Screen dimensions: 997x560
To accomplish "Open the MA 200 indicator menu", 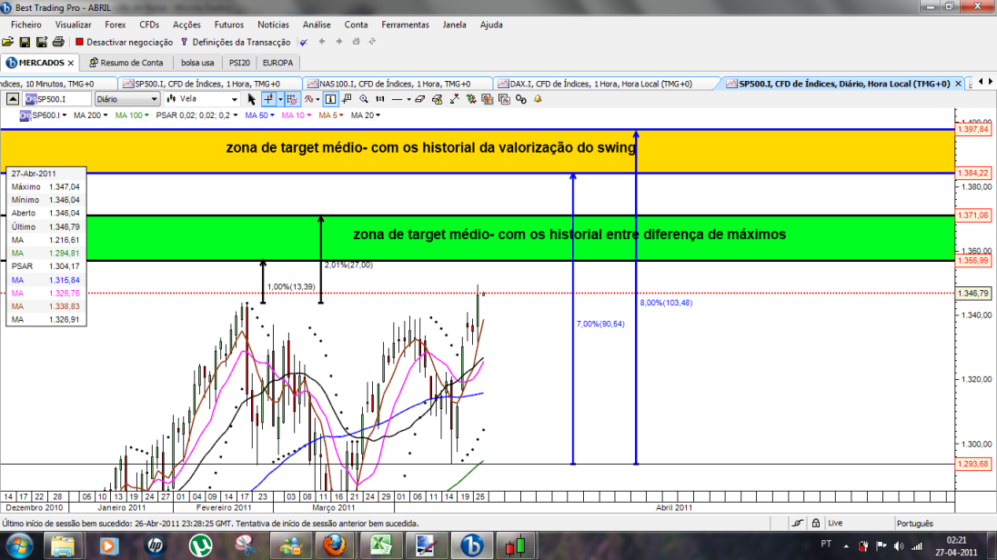I will pyautogui.click(x=90, y=115).
